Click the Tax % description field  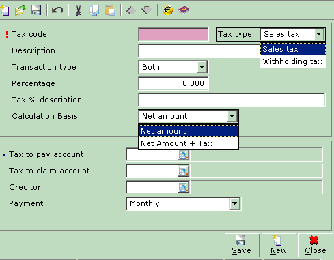[x=232, y=100]
